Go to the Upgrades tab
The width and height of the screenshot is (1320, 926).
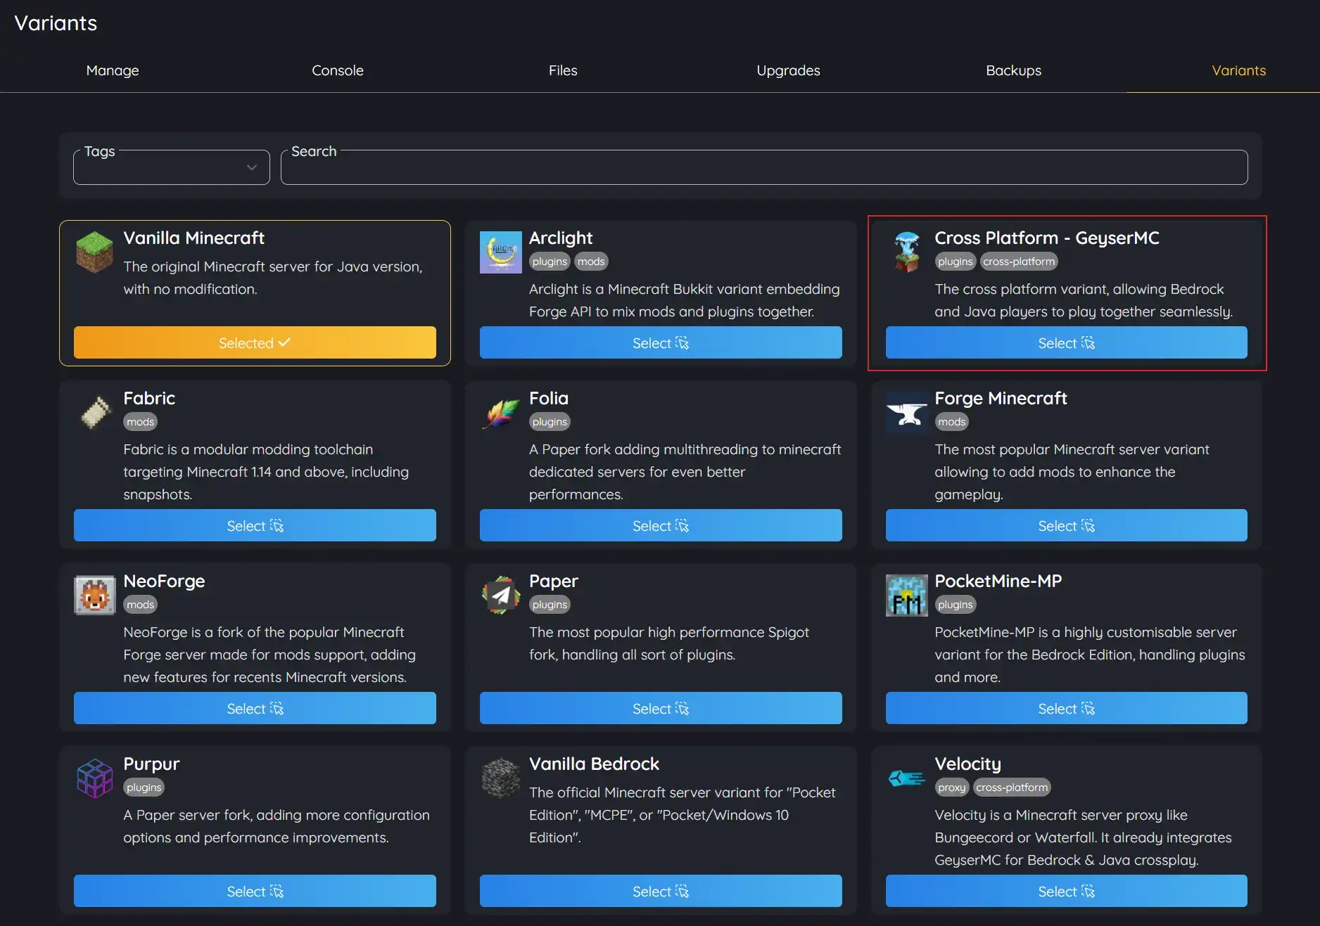point(788,70)
